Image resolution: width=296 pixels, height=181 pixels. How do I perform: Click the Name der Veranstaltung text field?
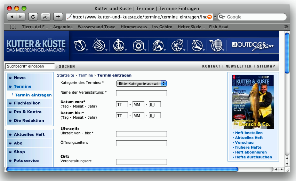[x=141, y=93]
